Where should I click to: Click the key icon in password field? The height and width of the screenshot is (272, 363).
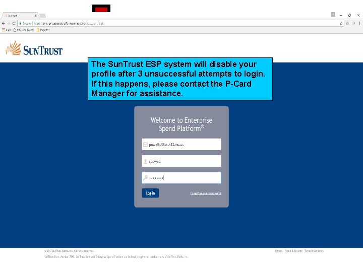145,178
